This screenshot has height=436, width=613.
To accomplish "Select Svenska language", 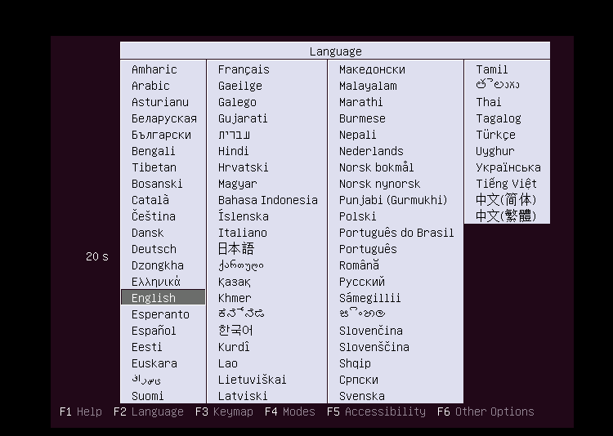I will pos(361,396).
